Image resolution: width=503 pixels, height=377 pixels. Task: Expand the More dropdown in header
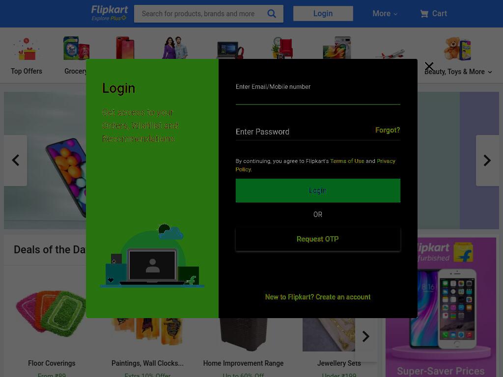pos(385,13)
